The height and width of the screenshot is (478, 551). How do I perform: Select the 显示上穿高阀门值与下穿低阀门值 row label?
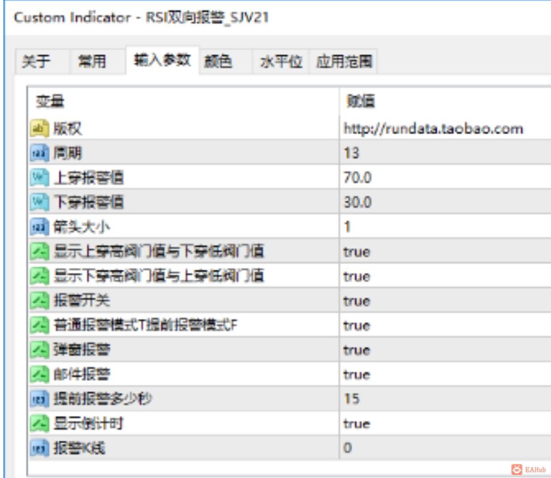159,252
